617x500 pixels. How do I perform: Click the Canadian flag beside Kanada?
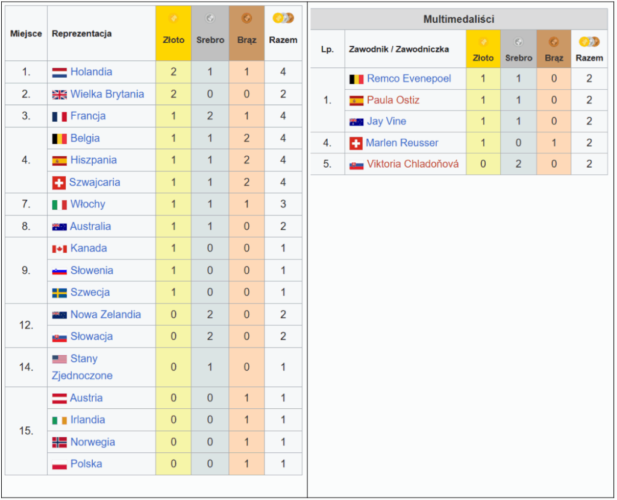pos(59,248)
